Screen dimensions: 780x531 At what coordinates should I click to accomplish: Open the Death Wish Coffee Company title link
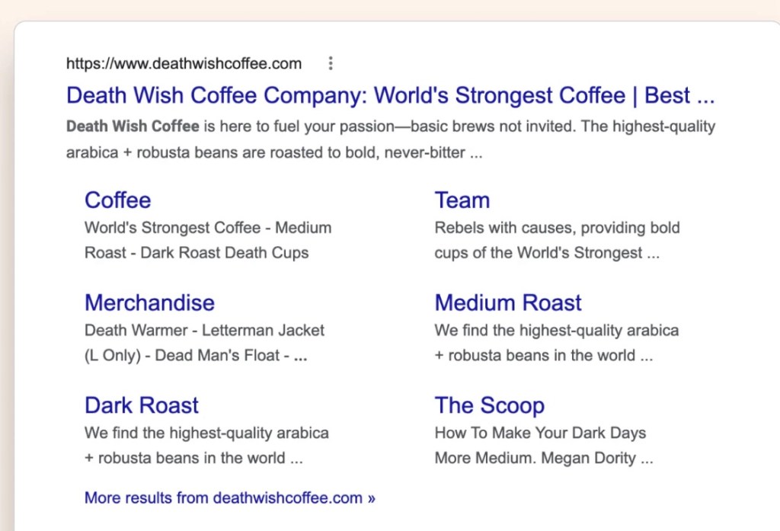coord(390,95)
